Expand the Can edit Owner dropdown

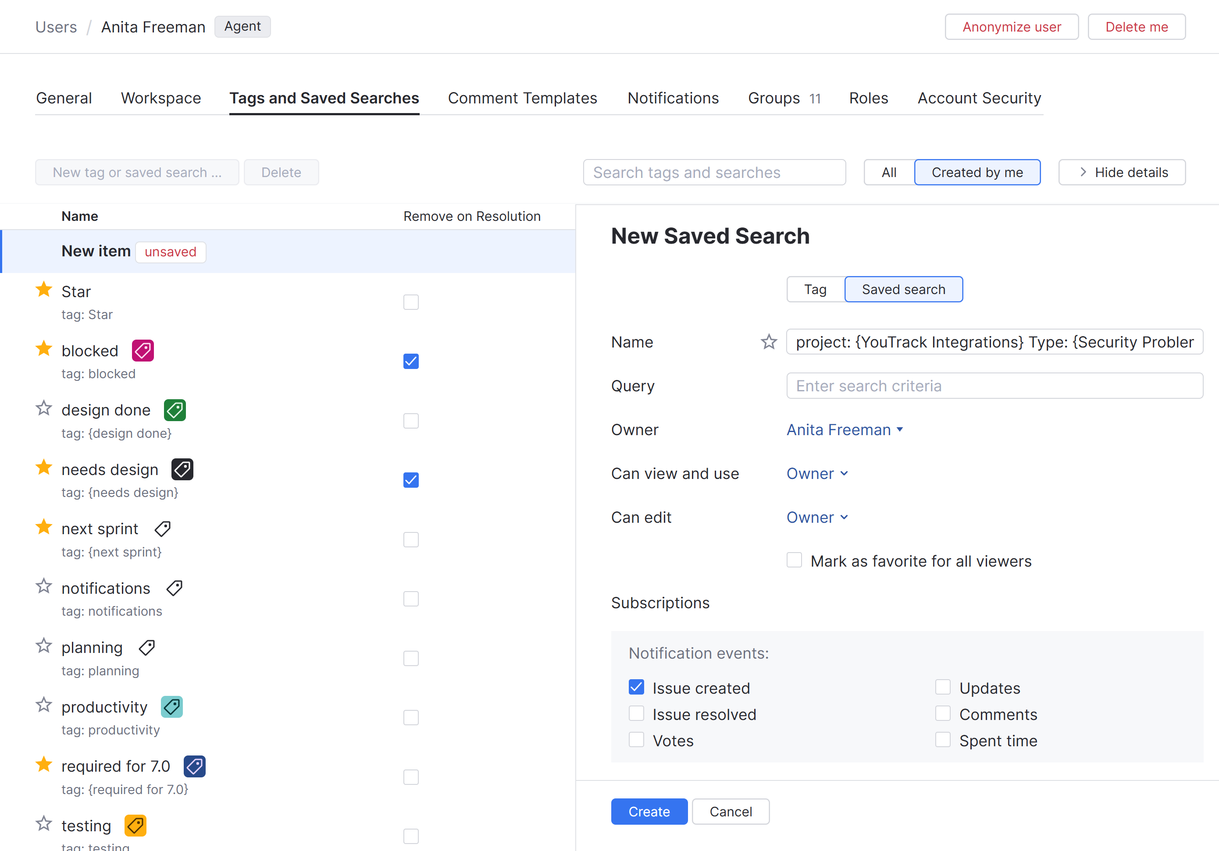pos(817,517)
